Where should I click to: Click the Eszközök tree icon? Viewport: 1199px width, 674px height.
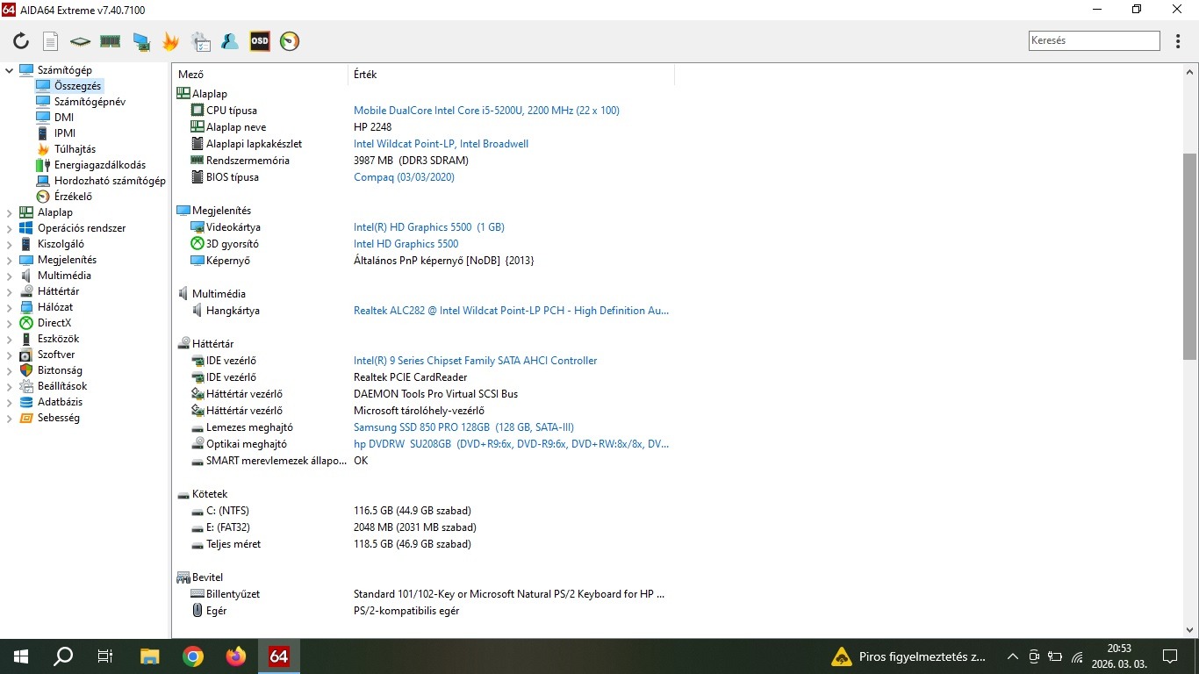pyautogui.click(x=26, y=339)
